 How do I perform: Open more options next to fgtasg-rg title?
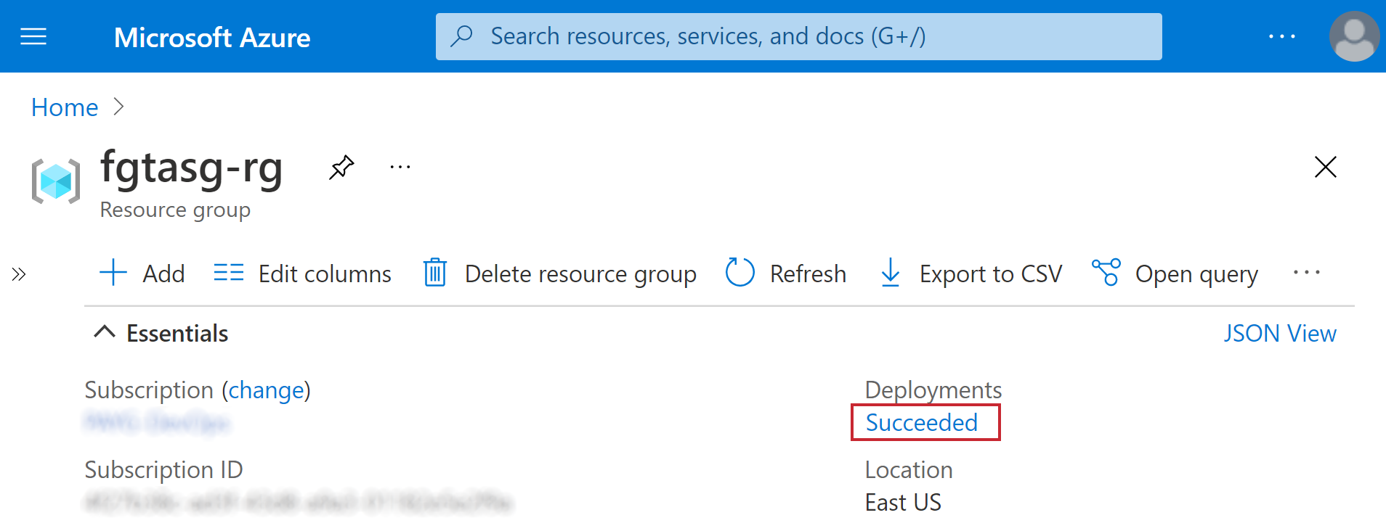(400, 166)
